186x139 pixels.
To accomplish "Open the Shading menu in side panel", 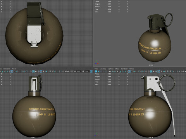I will [103, 69].
